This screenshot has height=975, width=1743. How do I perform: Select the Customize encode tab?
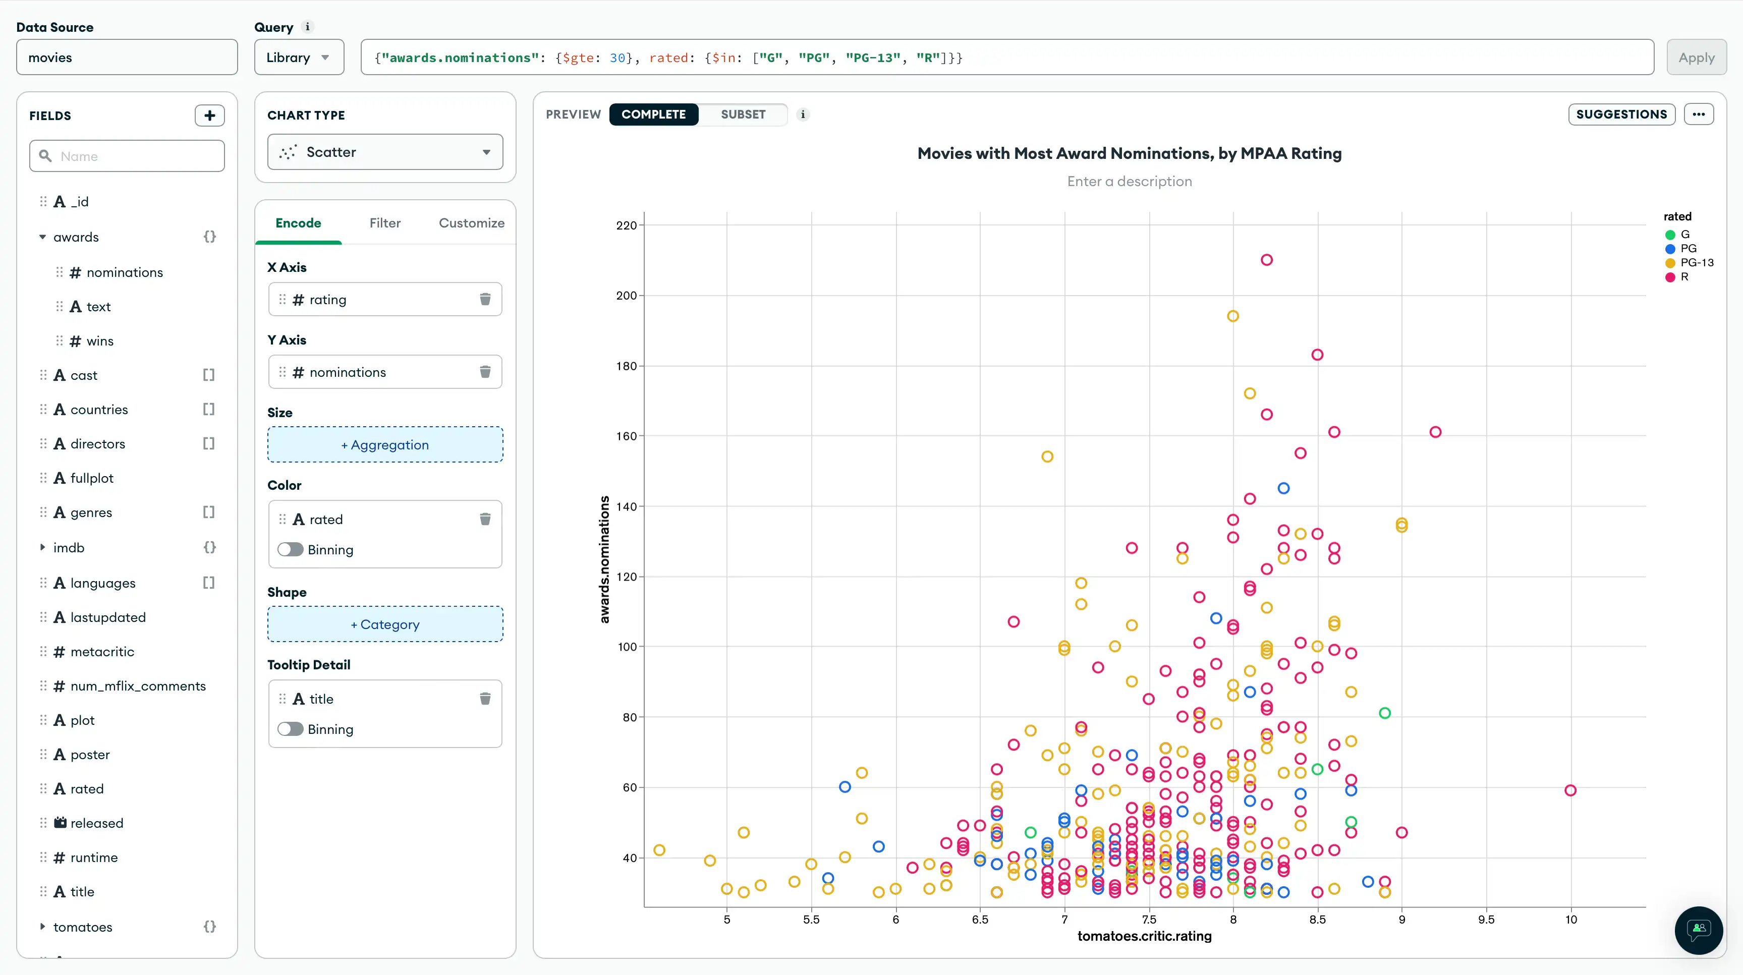coord(472,222)
